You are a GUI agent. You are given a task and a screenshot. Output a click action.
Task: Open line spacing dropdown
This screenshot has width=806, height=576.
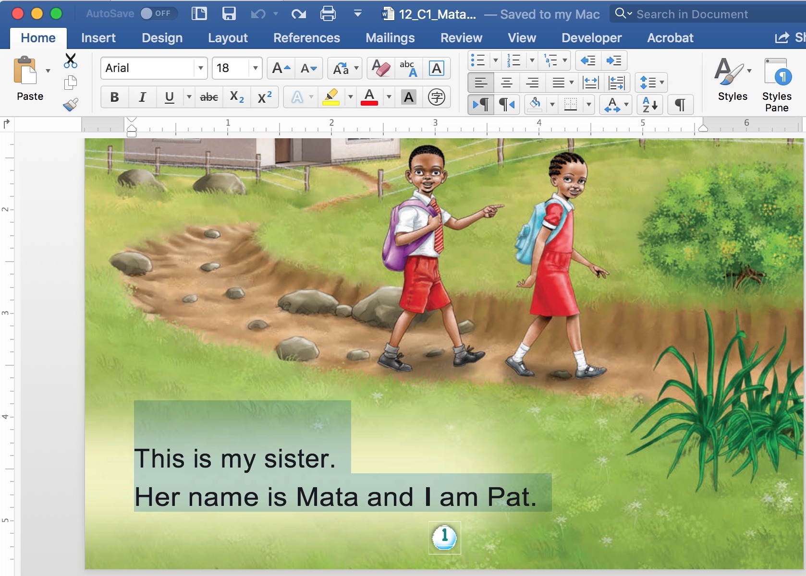click(x=651, y=83)
